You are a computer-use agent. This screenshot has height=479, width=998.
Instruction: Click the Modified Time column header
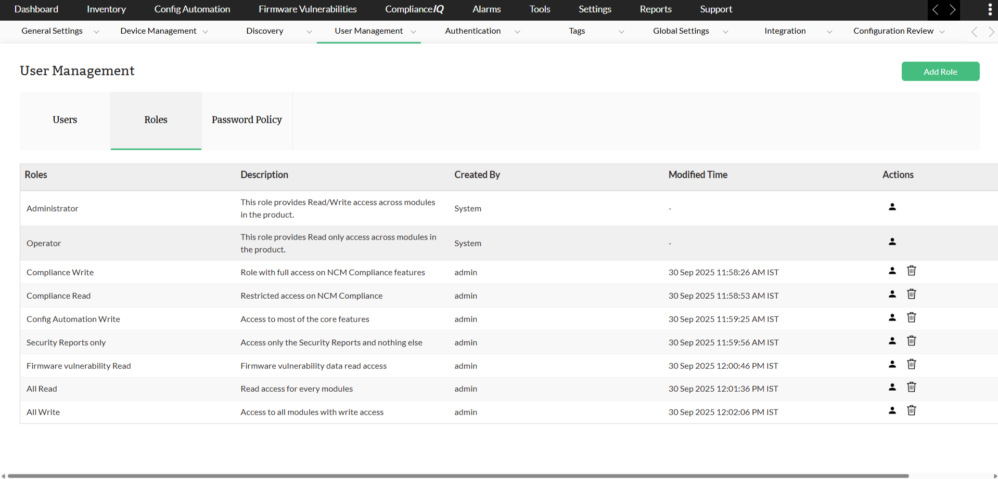[x=698, y=175]
